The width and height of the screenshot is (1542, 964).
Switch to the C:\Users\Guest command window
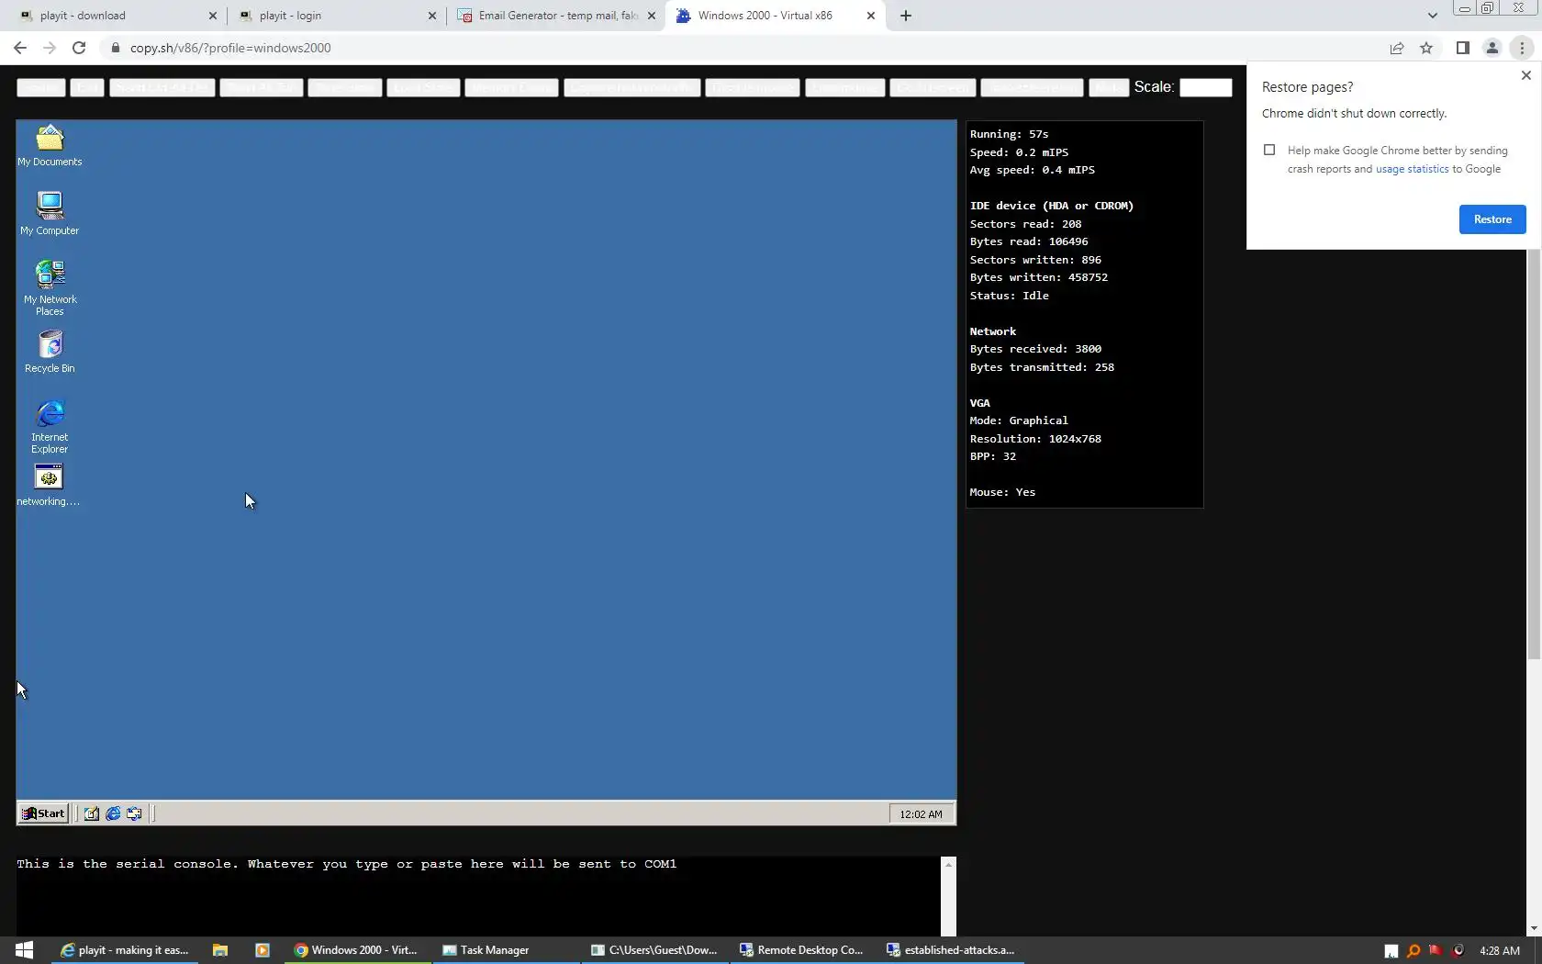(x=655, y=950)
